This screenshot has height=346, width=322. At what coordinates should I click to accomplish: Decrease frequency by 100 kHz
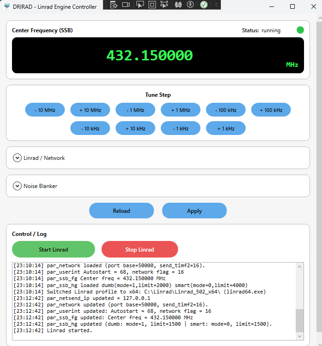pos(226,110)
